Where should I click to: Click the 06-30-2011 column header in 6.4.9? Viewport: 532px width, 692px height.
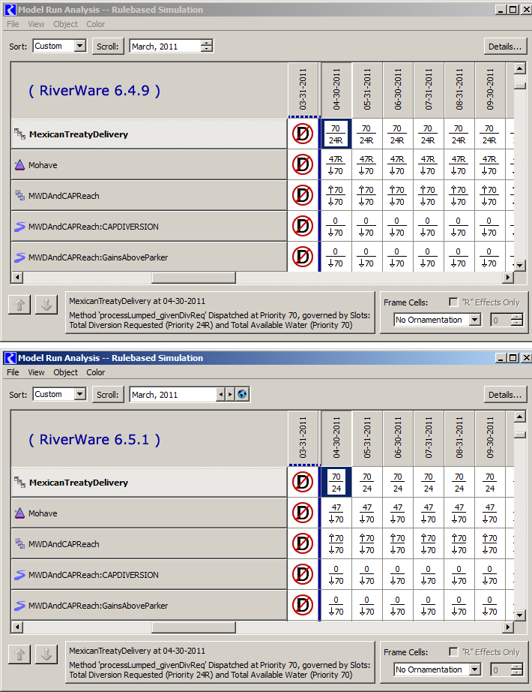coord(398,89)
